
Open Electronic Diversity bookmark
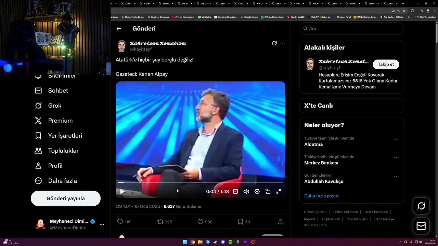tap(226, 17)
